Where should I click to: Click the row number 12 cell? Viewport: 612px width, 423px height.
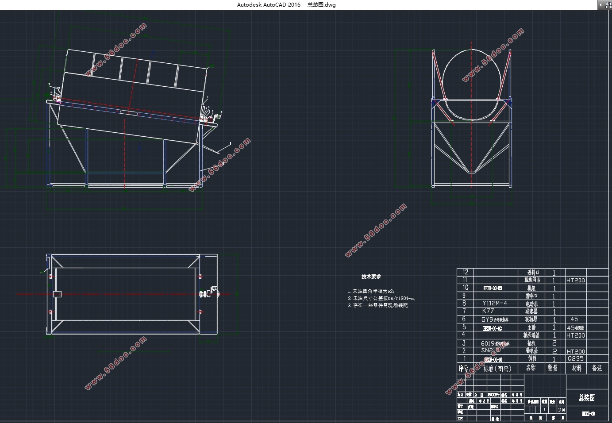coord(465,272)
